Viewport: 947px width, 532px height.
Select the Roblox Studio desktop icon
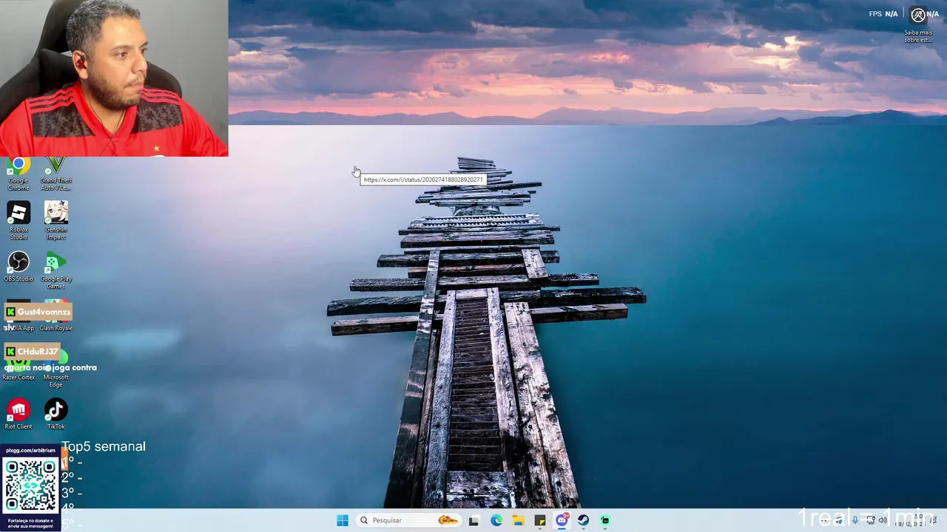18,221
